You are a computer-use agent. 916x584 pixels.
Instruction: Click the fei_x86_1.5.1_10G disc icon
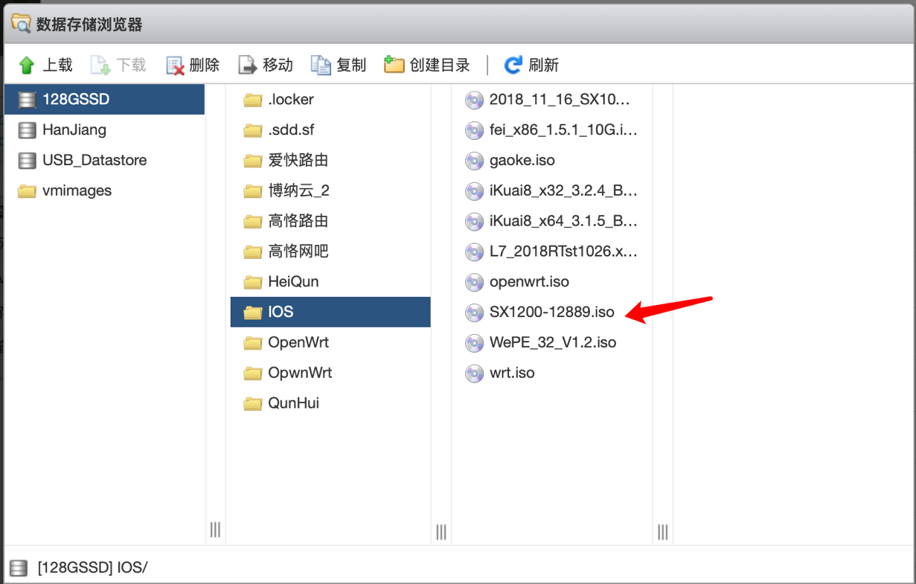(474, 130)
